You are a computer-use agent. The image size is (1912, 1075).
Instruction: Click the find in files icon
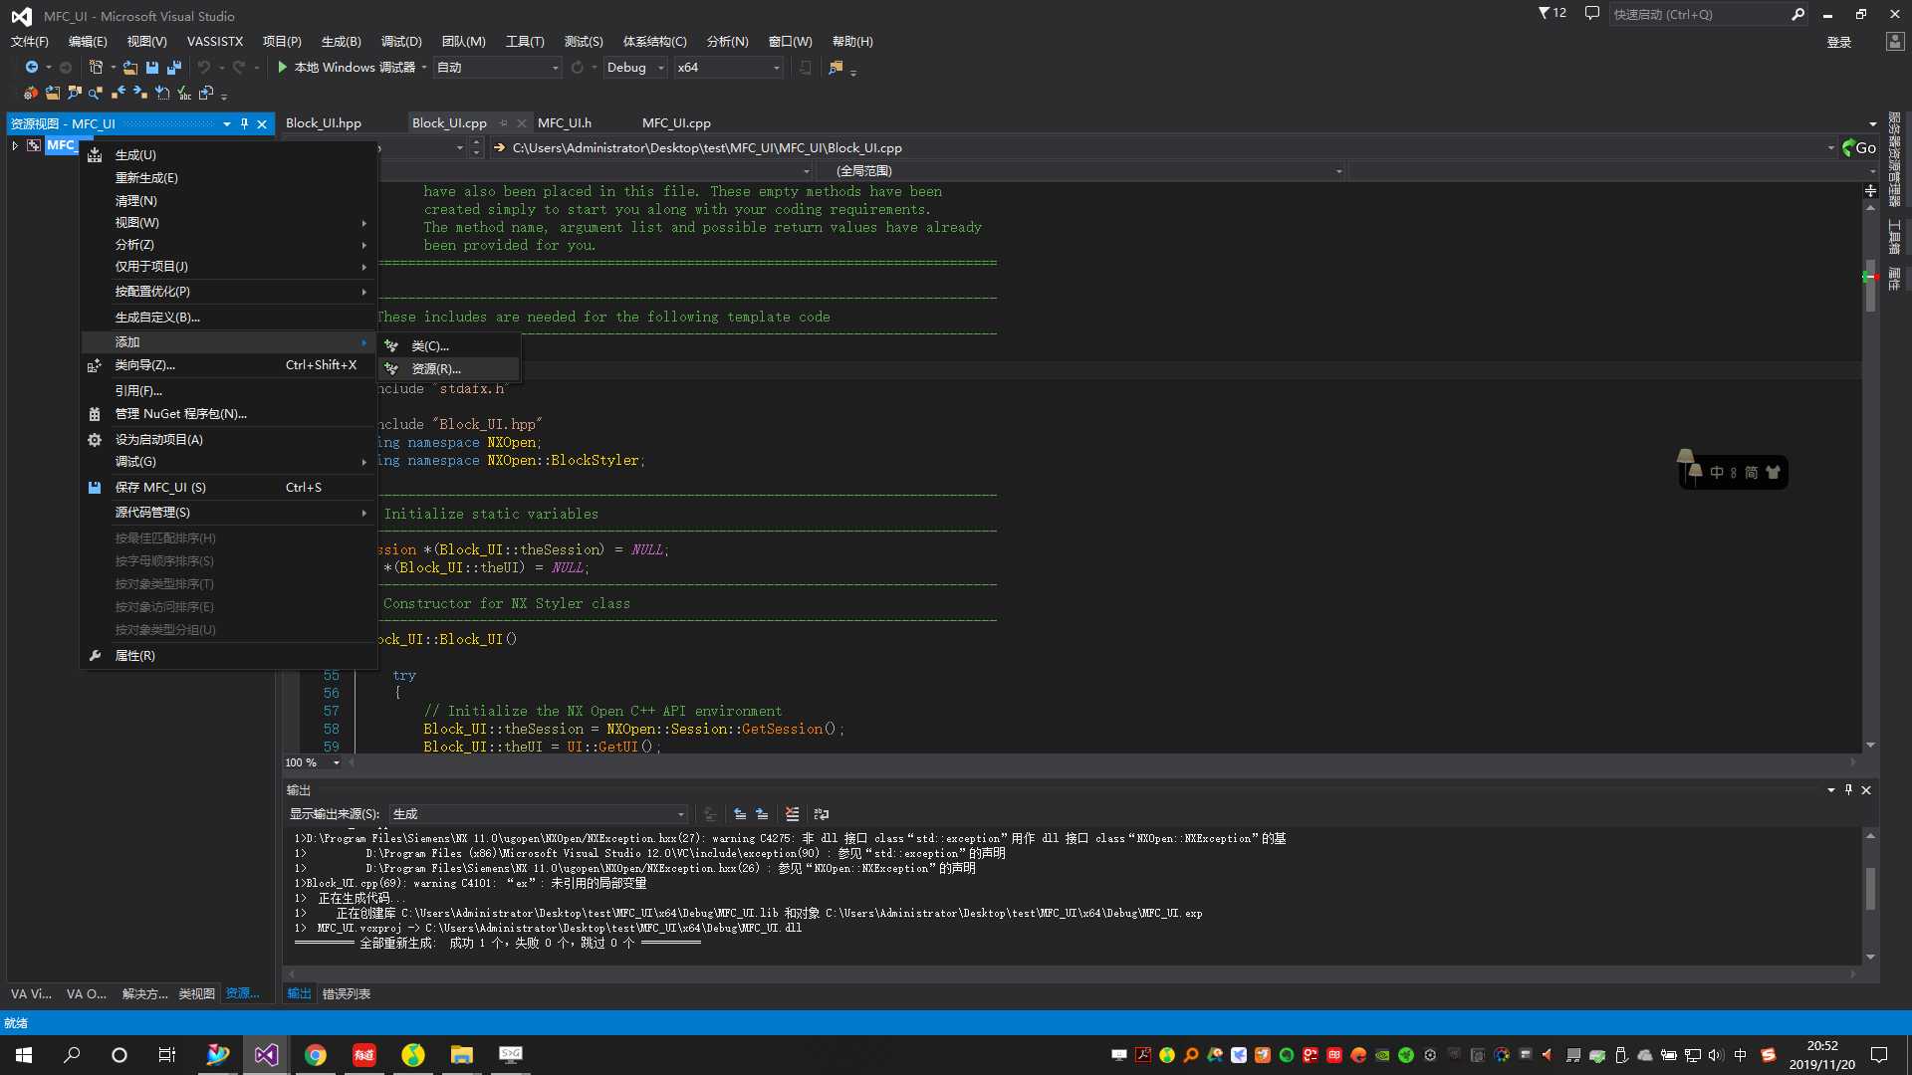tap(836, 67)
